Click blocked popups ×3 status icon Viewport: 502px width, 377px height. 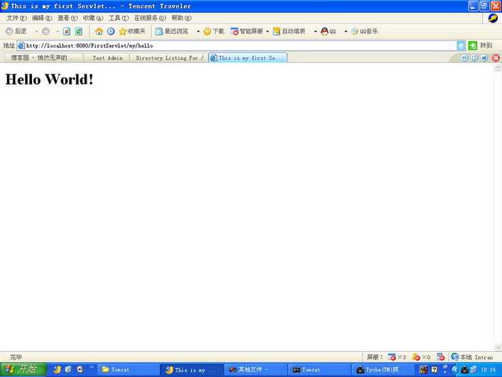point(396,357)
